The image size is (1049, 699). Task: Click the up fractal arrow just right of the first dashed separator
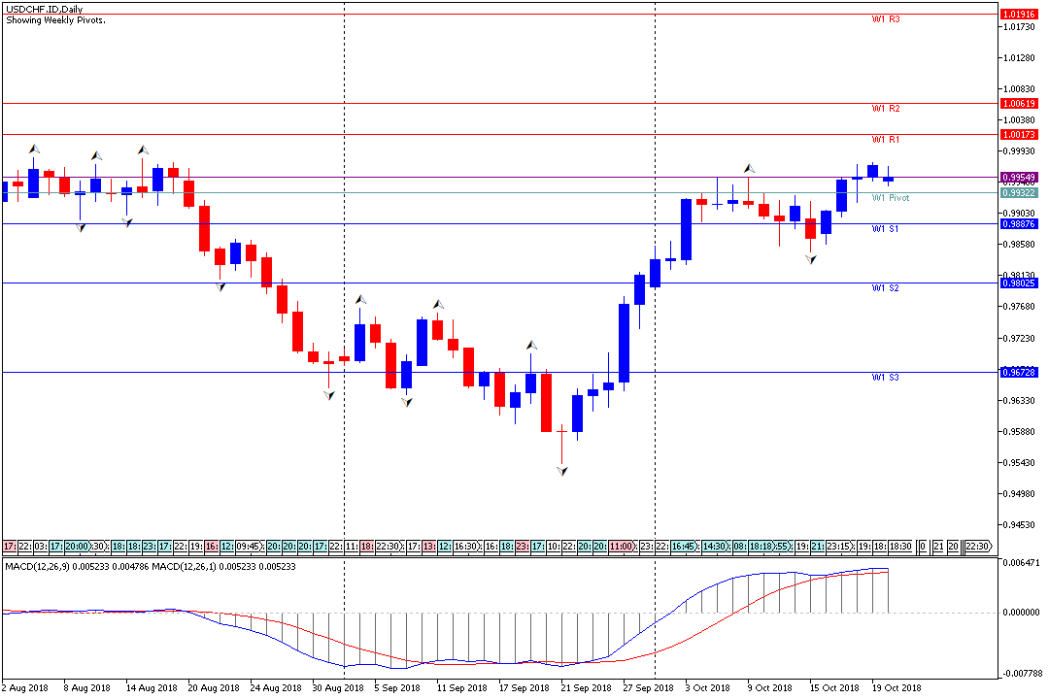[x=360, y=300]
